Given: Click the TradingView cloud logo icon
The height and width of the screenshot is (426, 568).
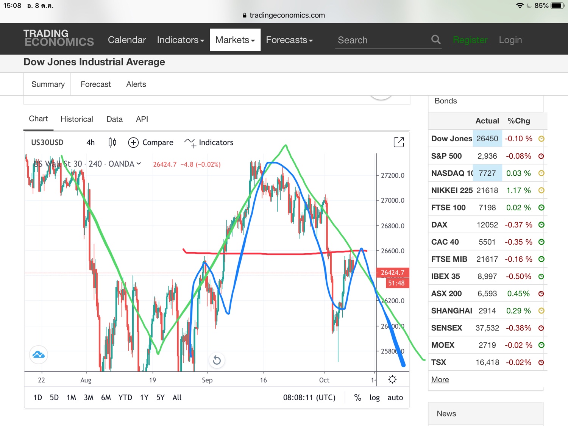Looking at the screenshot, I should tap(39, 355).
